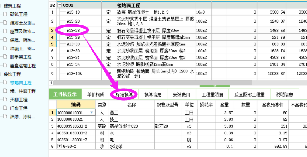The width and height of the screenshot is (307, 157).
Task: Switch to 单价构成 tab
Action: 96,95
